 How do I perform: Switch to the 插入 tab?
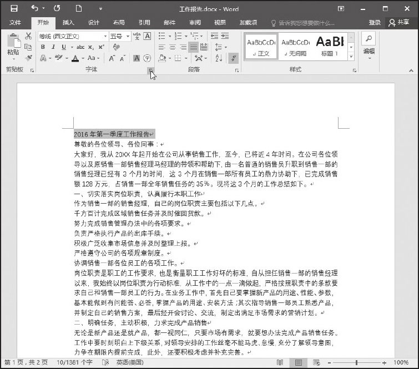pyautogui.click(x=68, y=23)
